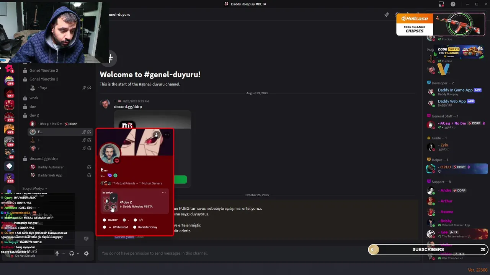Open server icon with 252 badge
The height and width of the screenshot is (275, 490).
(x=9, y=178)
